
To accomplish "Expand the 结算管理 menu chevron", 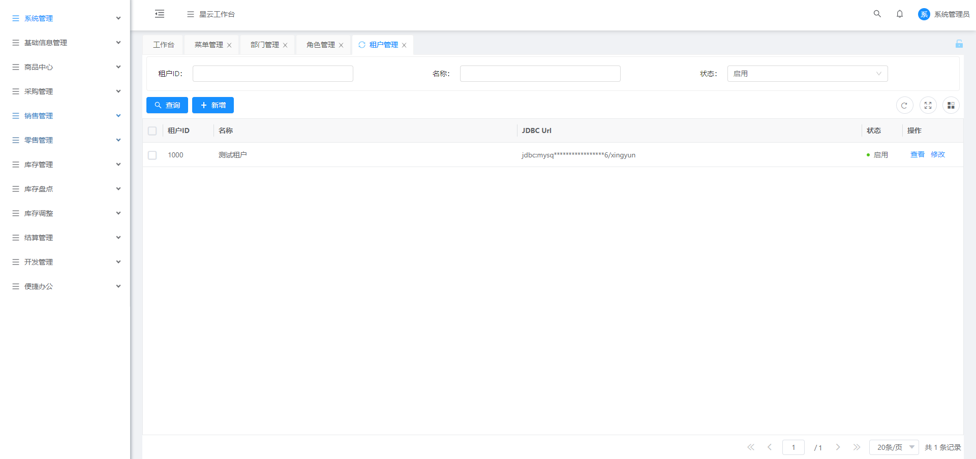I will pos(118,238).
